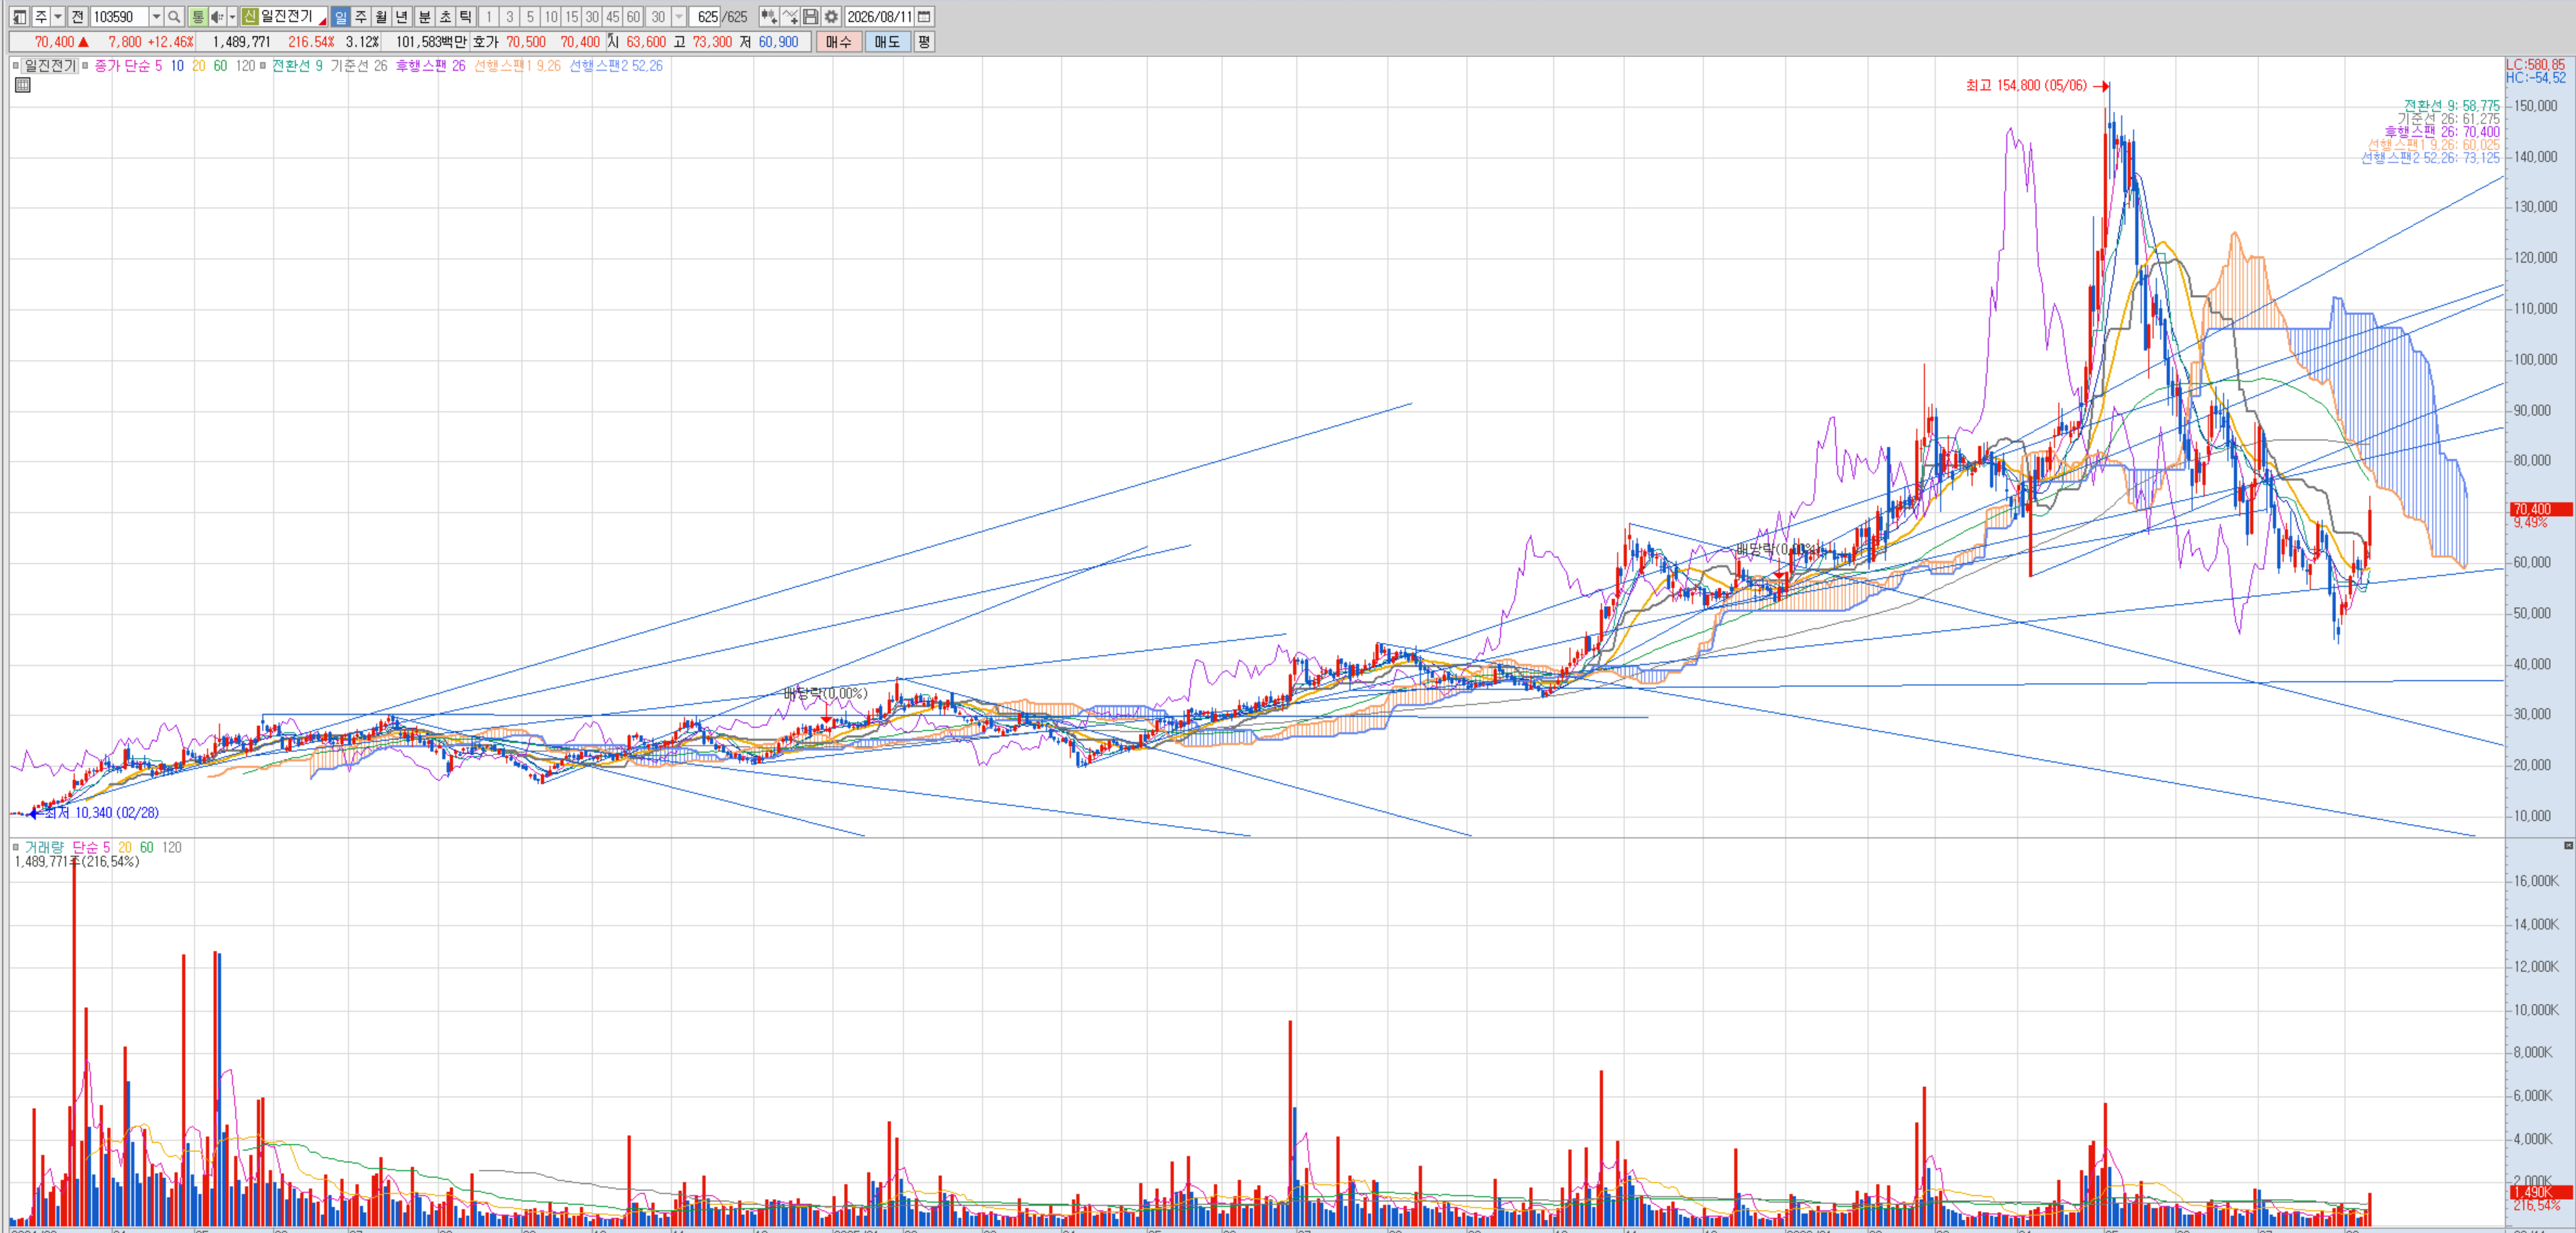Click the green 60 moving average legend label

pos(220,66)
